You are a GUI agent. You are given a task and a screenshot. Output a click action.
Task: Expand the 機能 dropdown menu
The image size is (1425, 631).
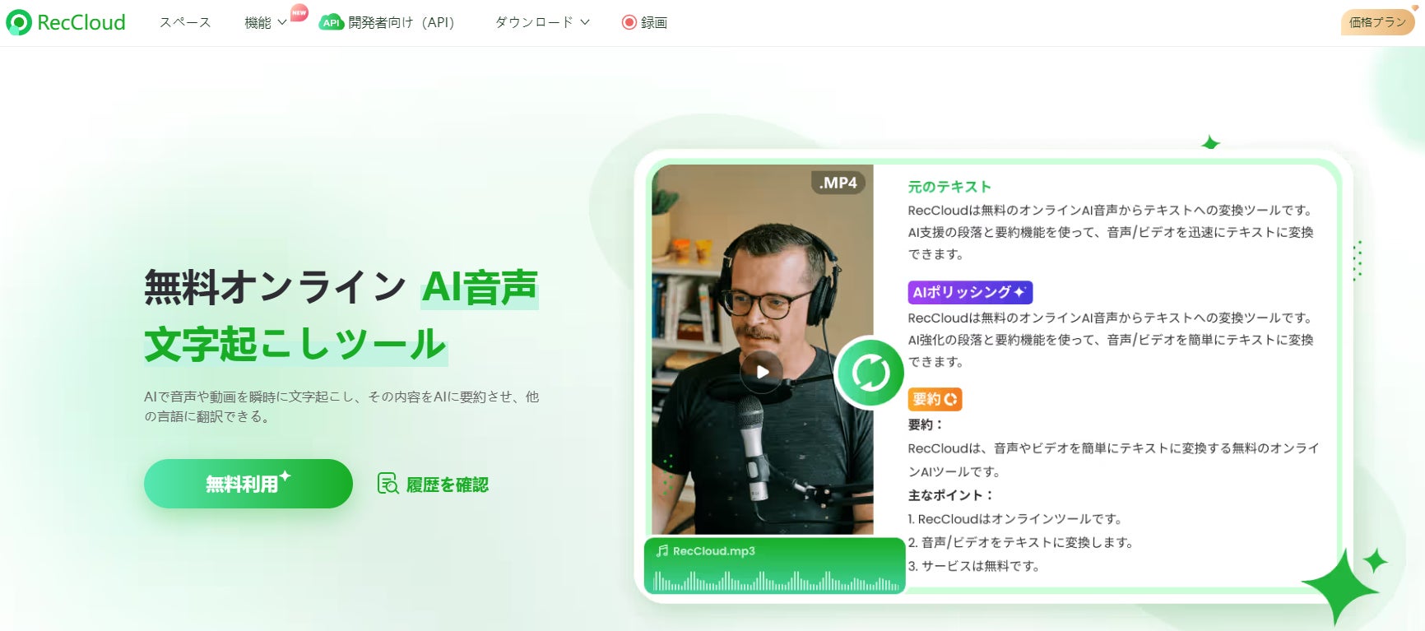[266, 22]
